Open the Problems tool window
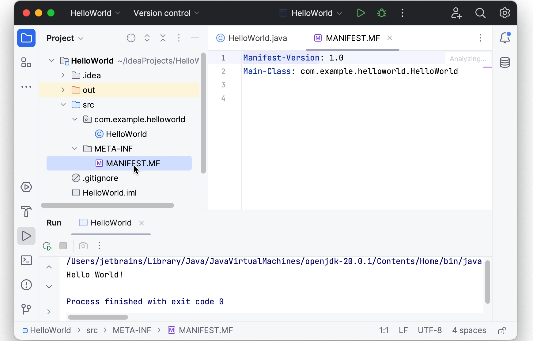The image size is (533, 341). pyautogui.click(x=26, y=285)
